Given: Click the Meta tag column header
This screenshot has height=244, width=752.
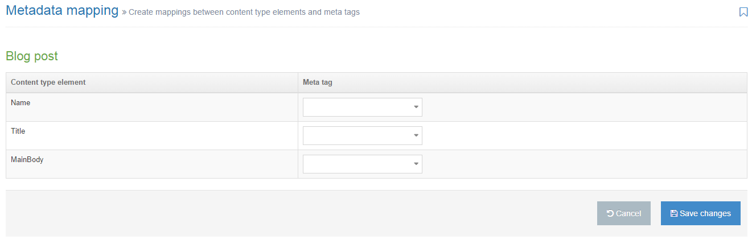Looking at the screenshot, I should 318,82.
